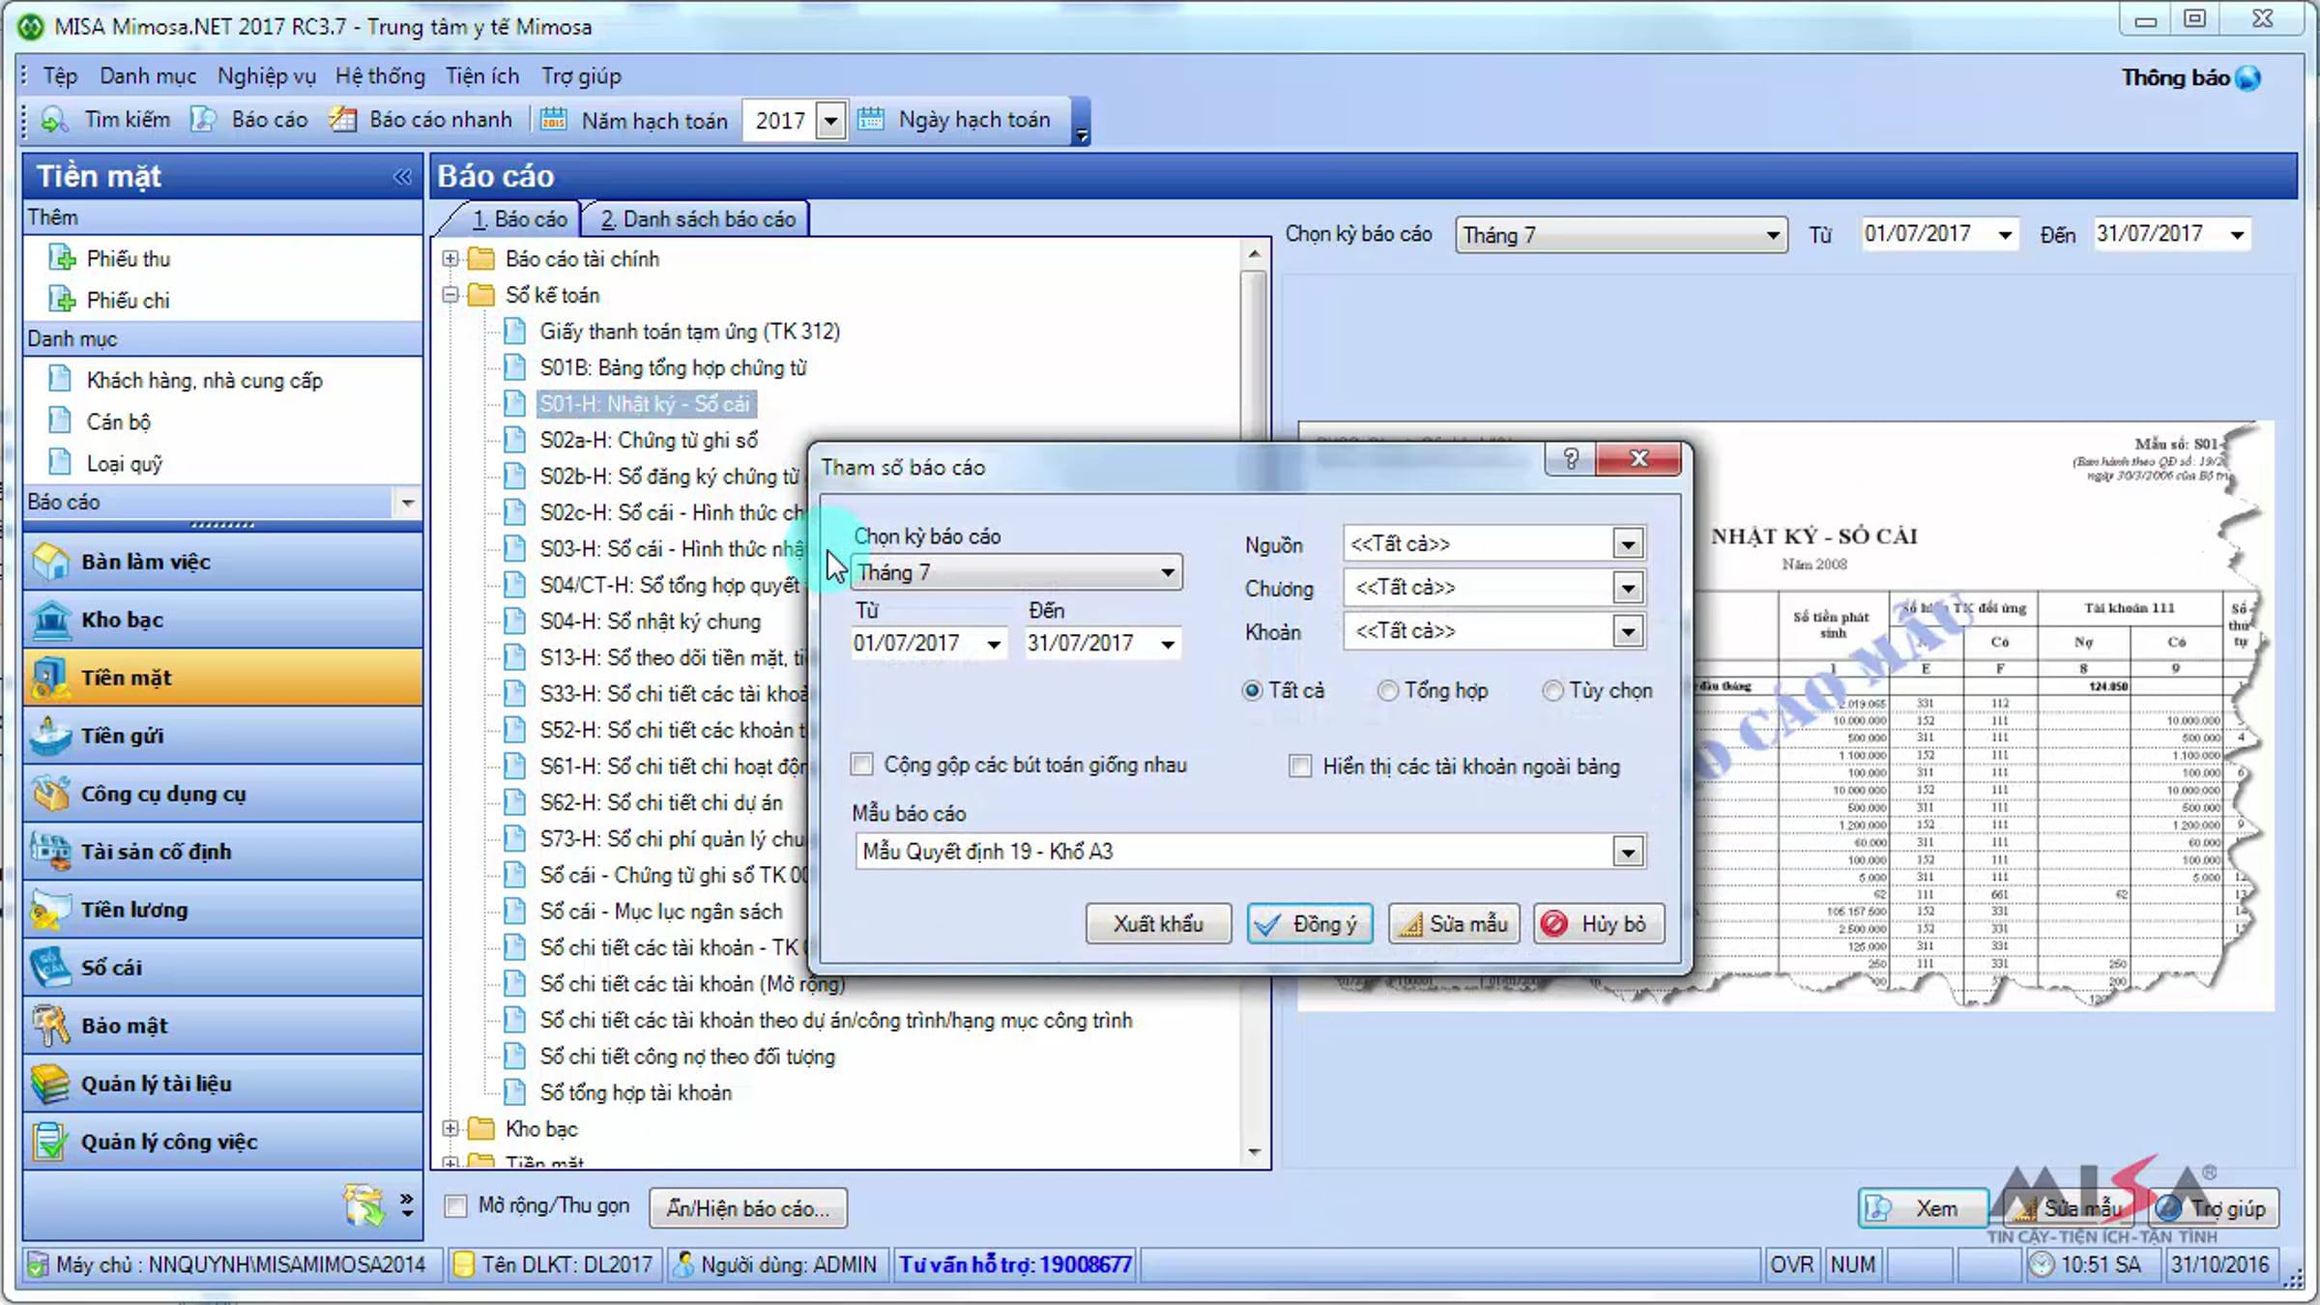This screenshot has height=1305, width=2320.
Task: Click the dialog help question-mark button
Action: [x=1570, y=458]
